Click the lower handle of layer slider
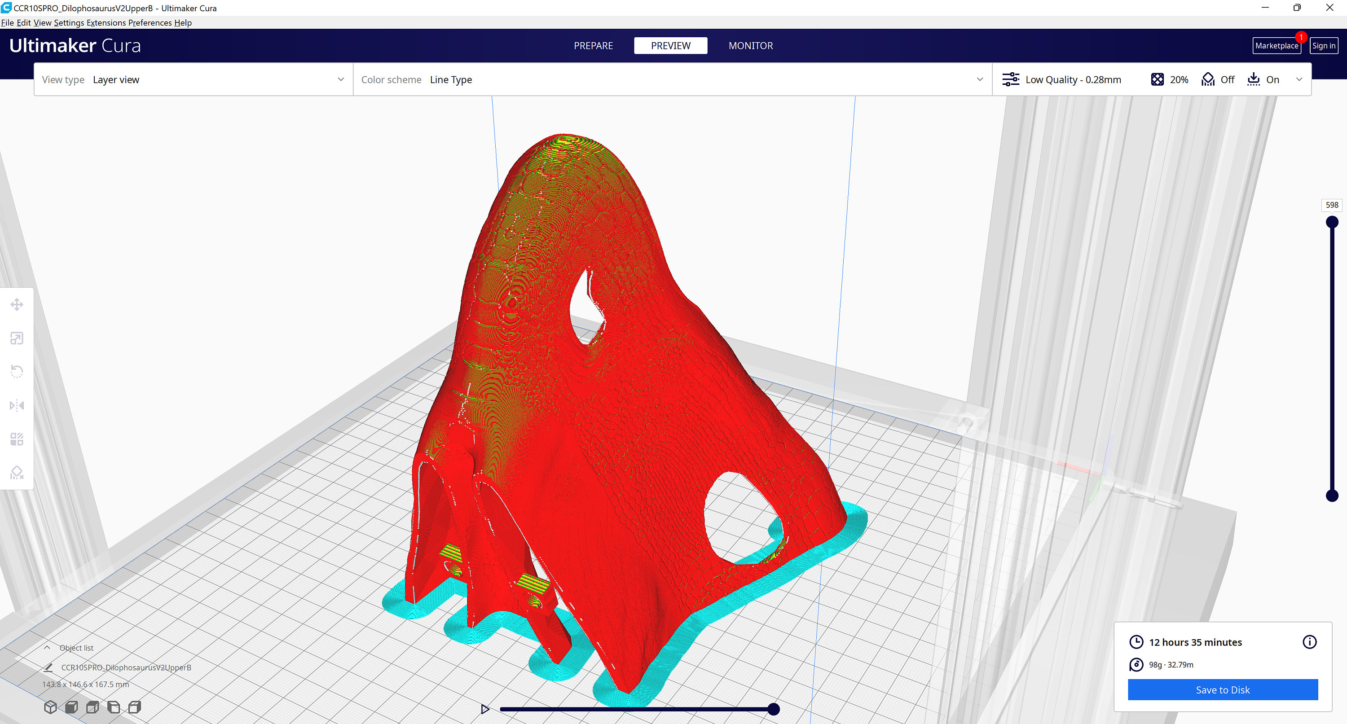This screenshot has width=1347, height=724. pos(1332,496)
